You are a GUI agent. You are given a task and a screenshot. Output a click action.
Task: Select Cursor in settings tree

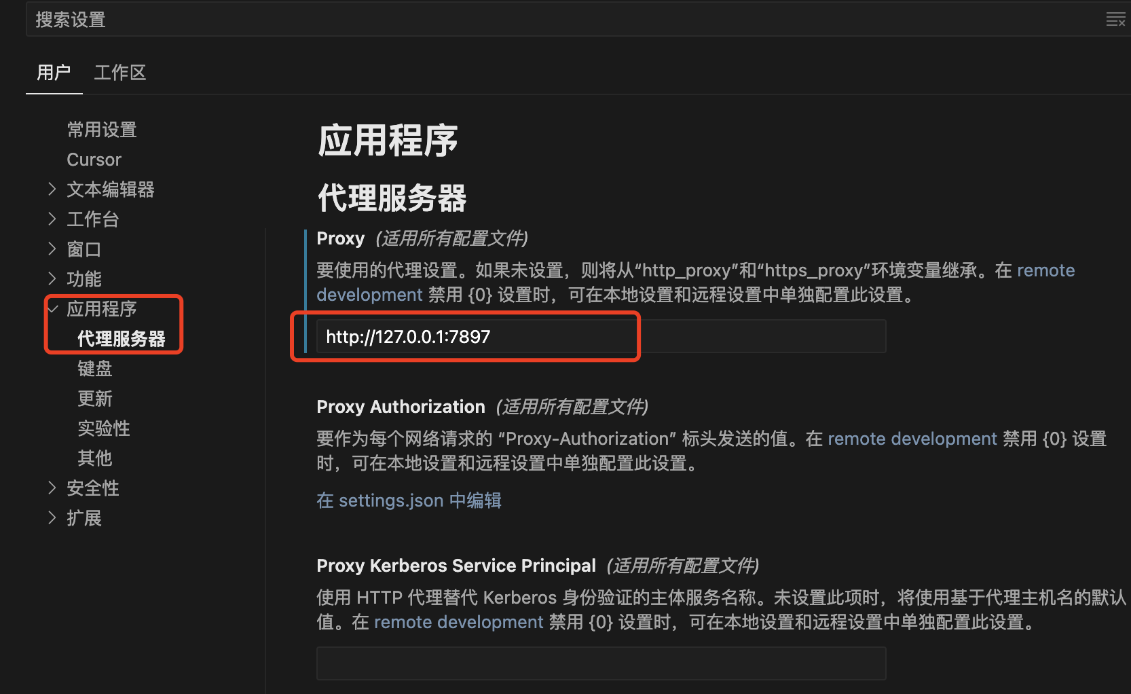[x=94, y=160]
